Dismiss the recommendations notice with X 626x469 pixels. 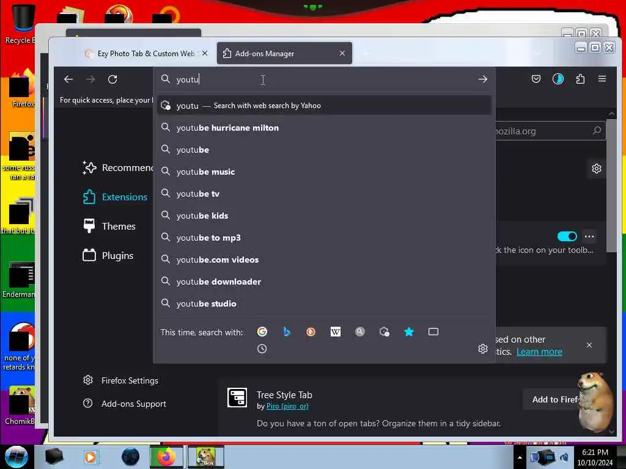[x=589, y=345]
